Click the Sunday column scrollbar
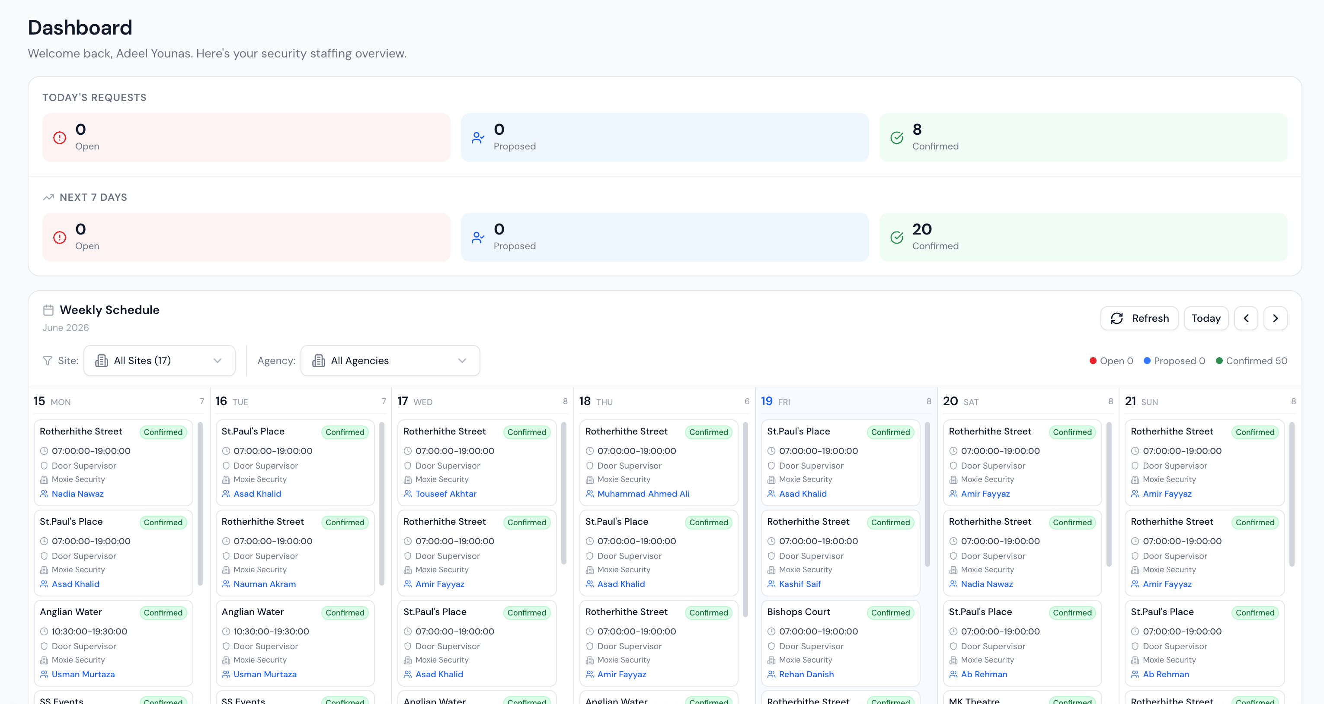 pyautogui.click(x=1292, y=494)
